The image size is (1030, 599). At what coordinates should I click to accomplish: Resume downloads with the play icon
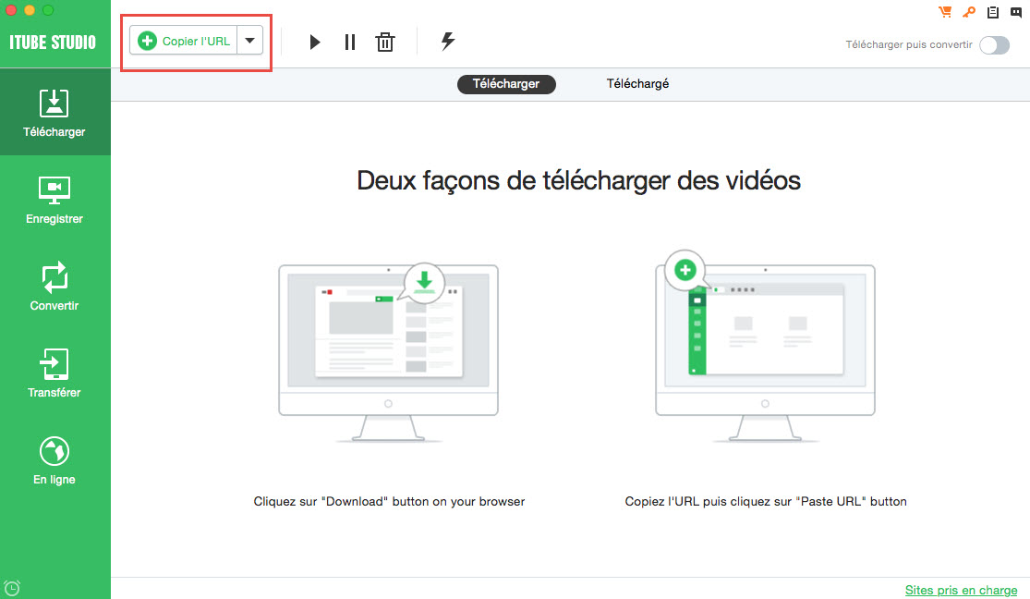[315, 43]
